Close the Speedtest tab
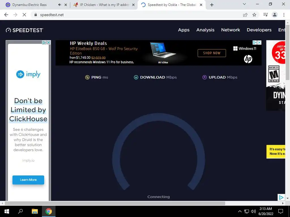 (x=201, y=5)
